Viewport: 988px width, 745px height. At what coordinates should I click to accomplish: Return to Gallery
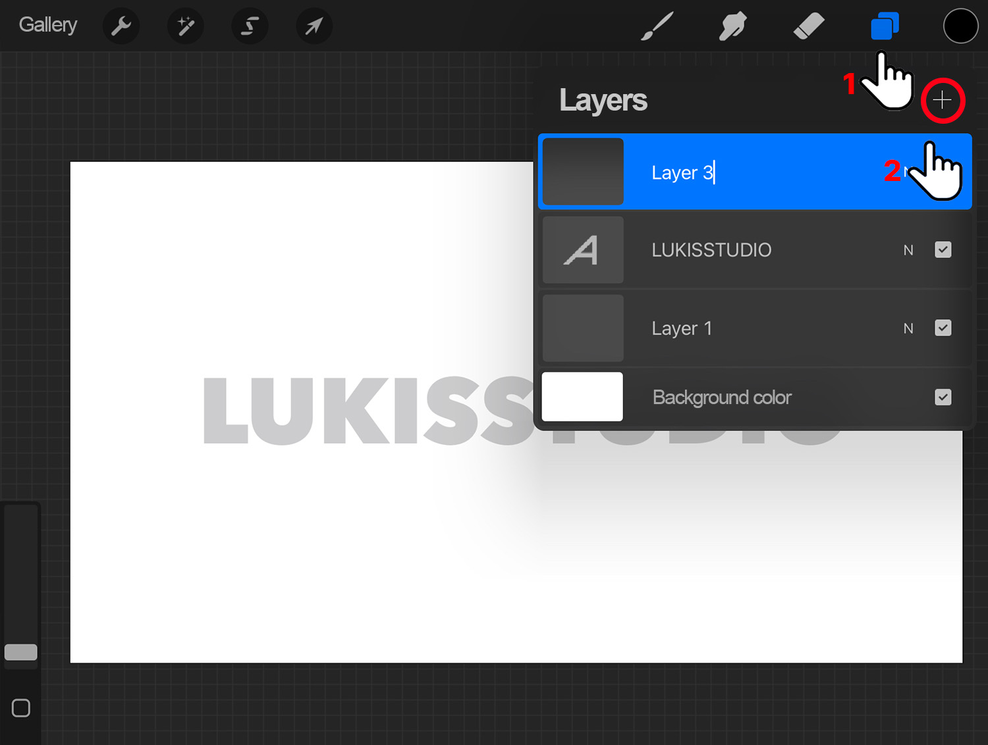point(47,25)
